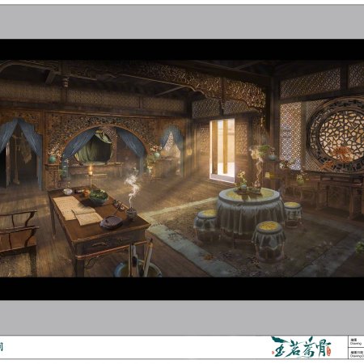Select the Drawing Date cell in title block
The image size is (364, 364).
tap(356, 353)
